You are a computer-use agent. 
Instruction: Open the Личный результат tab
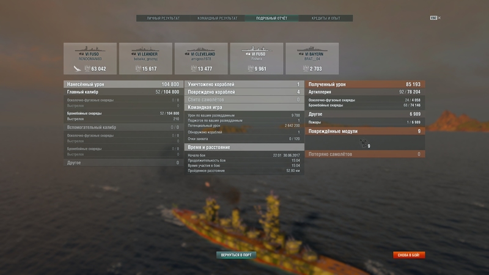163,18
